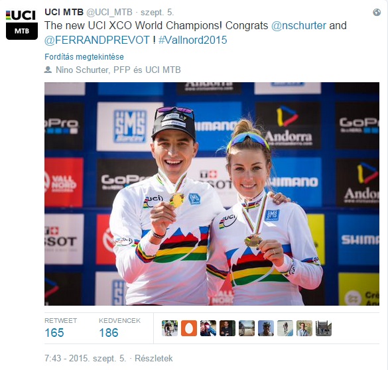Click the globe icon at top right

point(377,12)
